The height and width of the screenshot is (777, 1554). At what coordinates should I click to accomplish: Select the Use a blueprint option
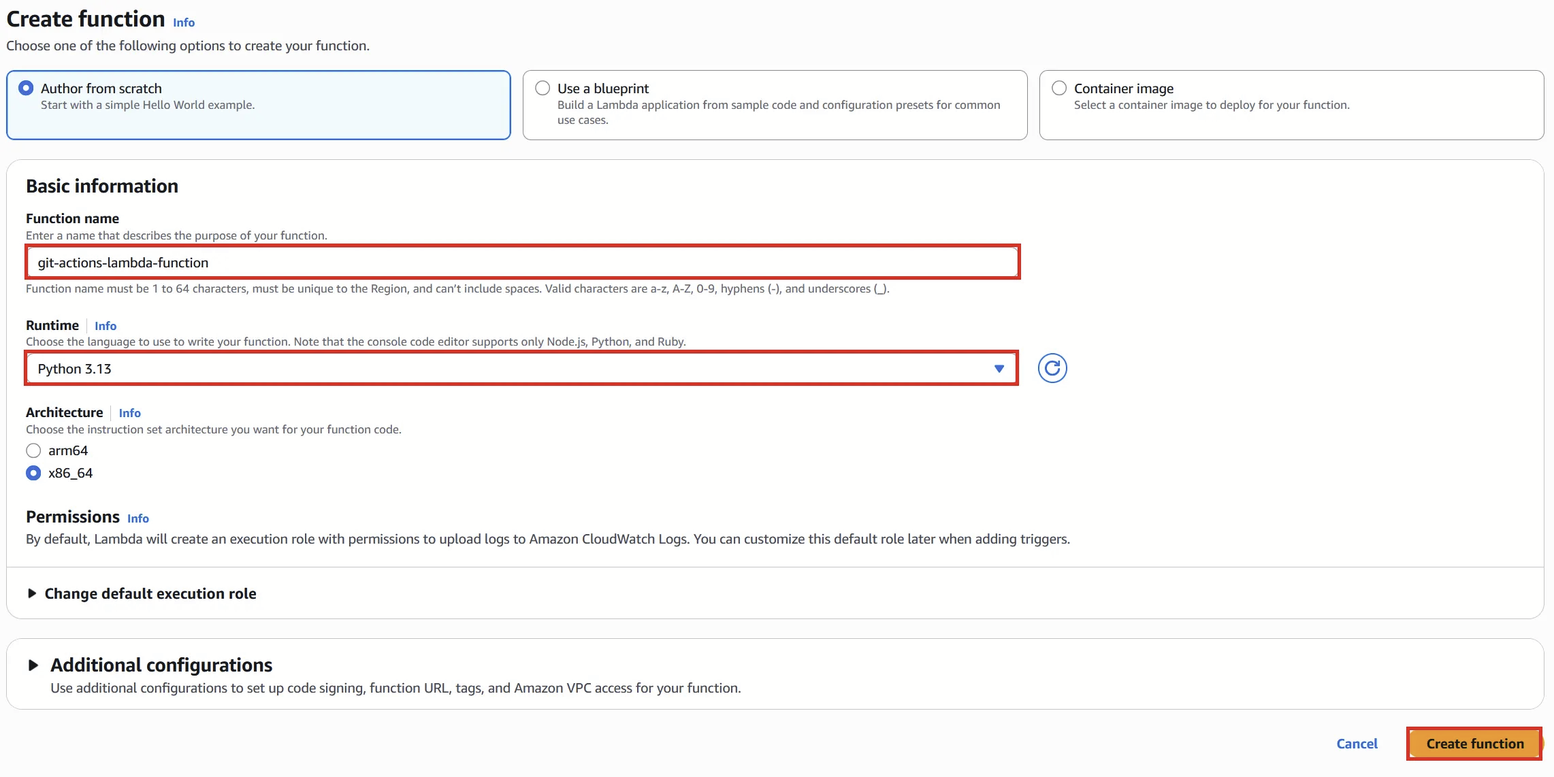click(543, 88)
